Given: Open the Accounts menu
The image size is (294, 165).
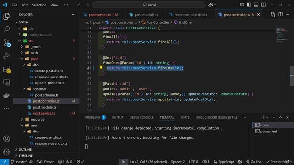Looking at the screenshot, I should tap(6, 139).
